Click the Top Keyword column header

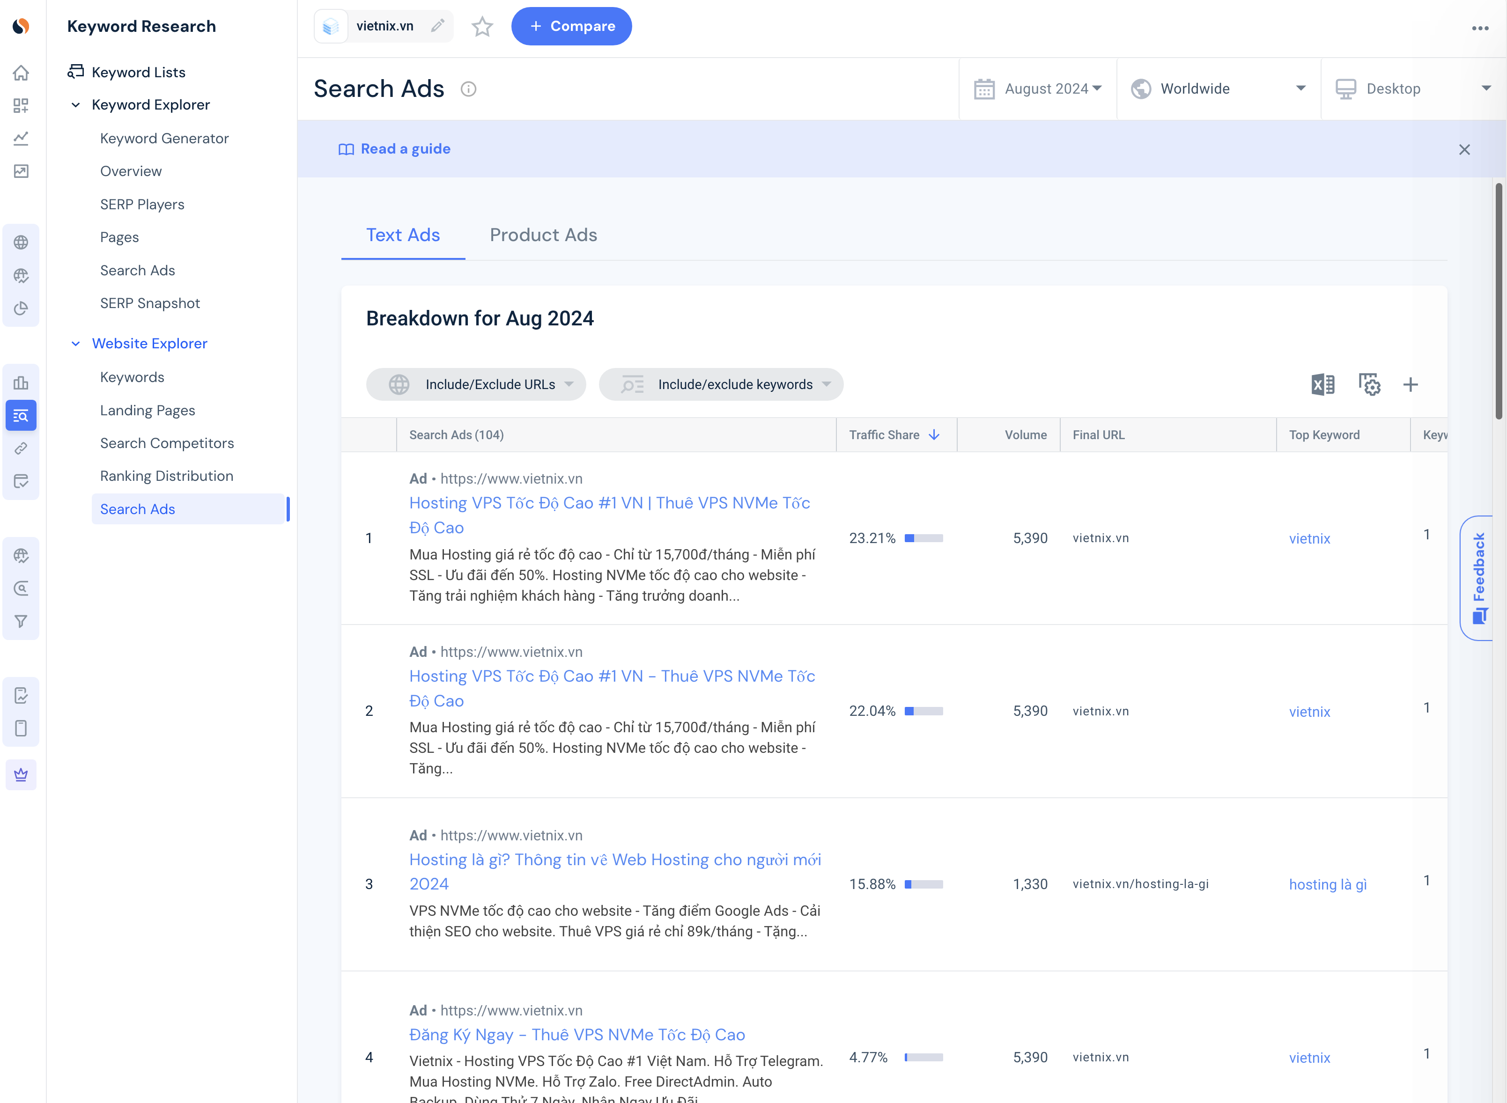[x=1324, y=434]
